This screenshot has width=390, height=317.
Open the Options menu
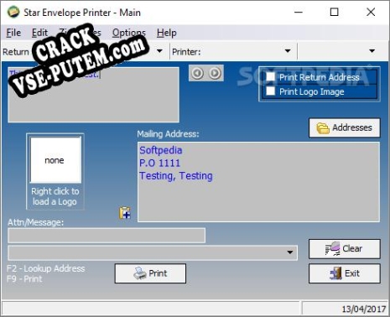[129, 33]
